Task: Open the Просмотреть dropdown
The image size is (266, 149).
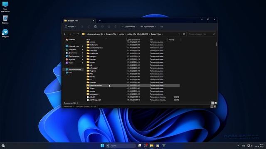Action: [x=148, y=26]
